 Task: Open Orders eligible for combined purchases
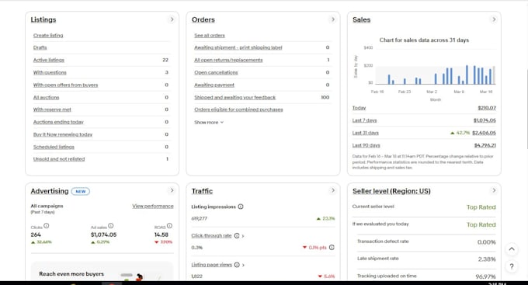click(238, 109)
